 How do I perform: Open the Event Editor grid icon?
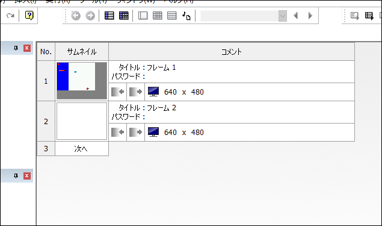tap(158, 16)
